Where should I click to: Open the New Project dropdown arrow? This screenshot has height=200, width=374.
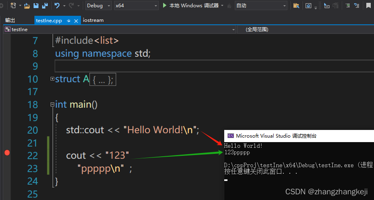tap(20, 6)
